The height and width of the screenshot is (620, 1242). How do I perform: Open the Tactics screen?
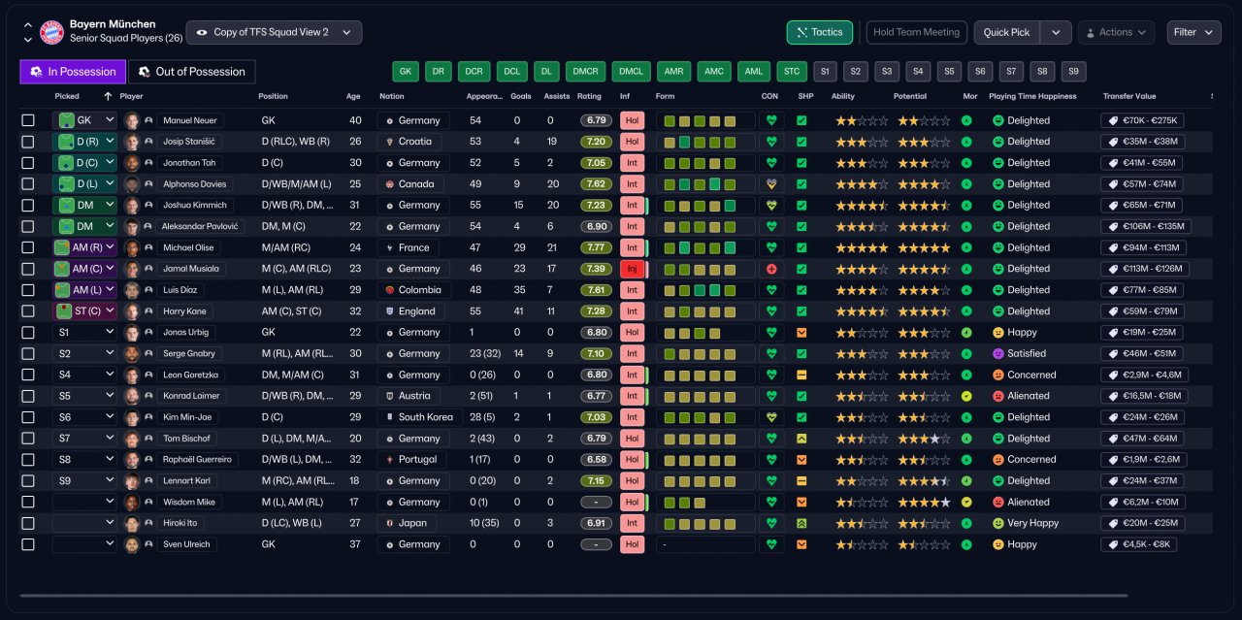(x=820, y=32)
